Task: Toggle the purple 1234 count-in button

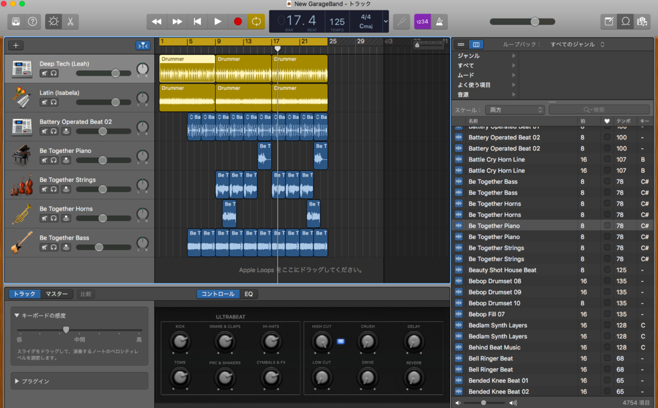Action: click(422, 21)
